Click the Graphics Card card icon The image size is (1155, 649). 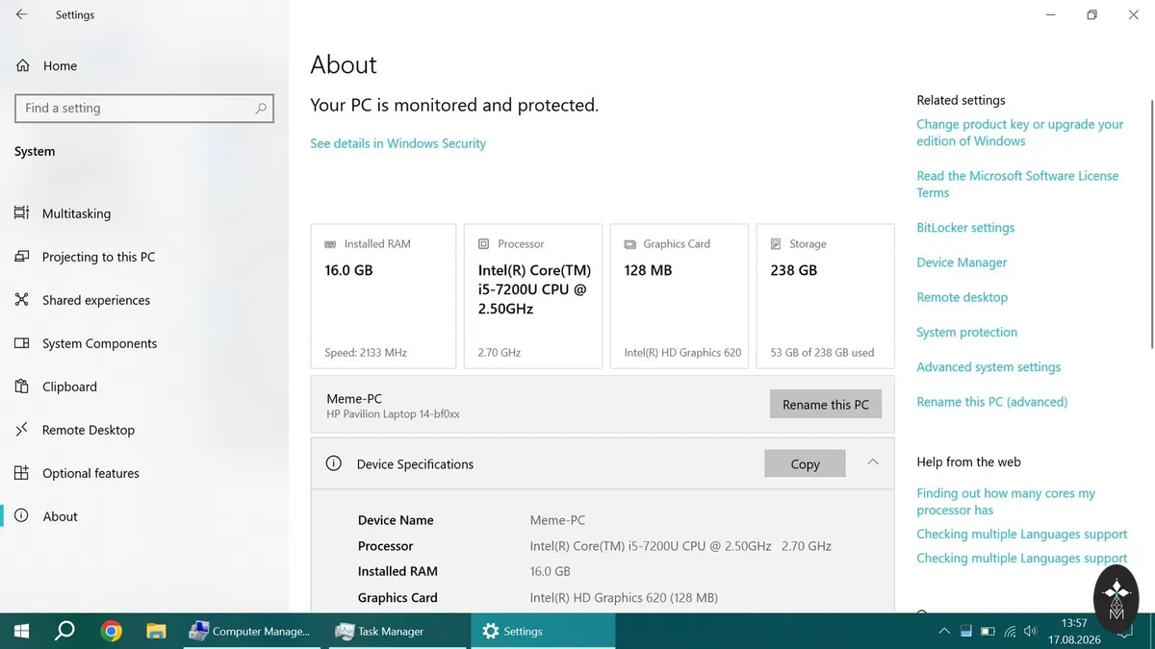(x=630, y=244)
